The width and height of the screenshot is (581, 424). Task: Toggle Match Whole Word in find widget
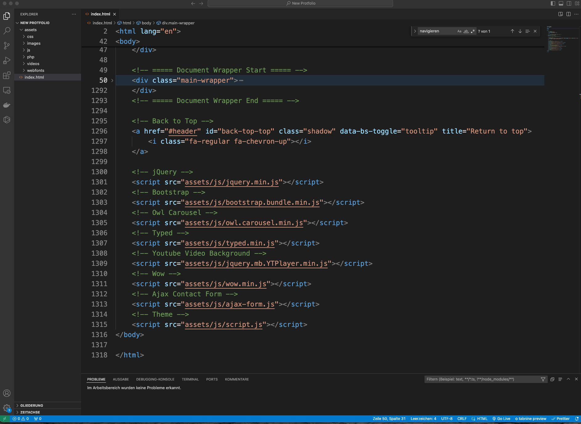point(466,31)
